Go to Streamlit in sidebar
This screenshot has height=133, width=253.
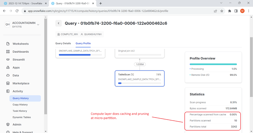click(x=19, y=59)
